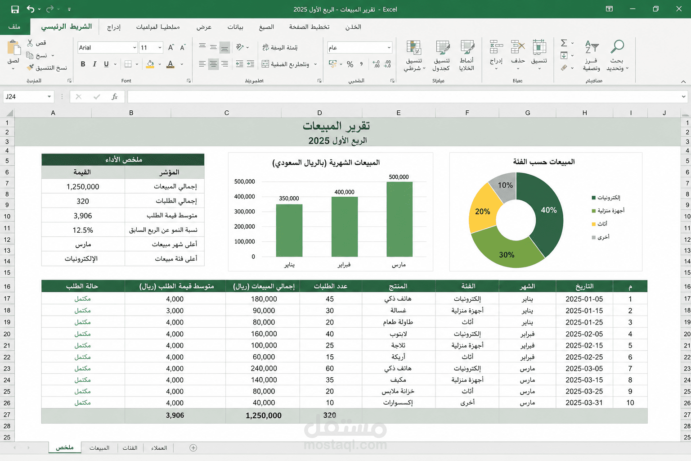Toggle middle vertical alignment

213,47
